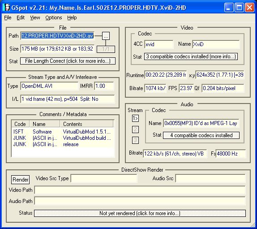
Task: Click the Code column header
Action: point(20,124)
